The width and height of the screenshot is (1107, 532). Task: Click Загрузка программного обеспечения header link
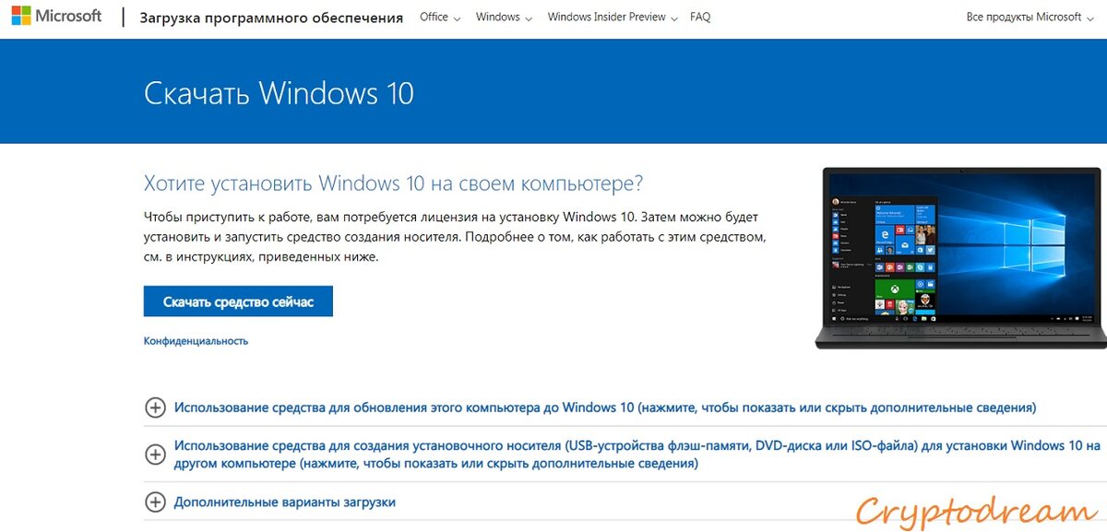[x=271, y=18]
